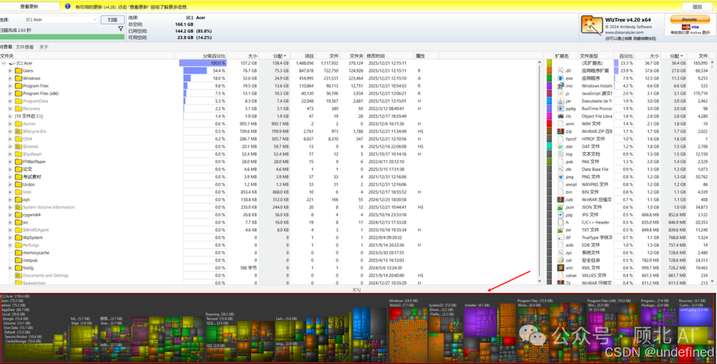Collapse the [C:] Acer root node
Viewport: 717px width, 364px height.
click(4, 63)
